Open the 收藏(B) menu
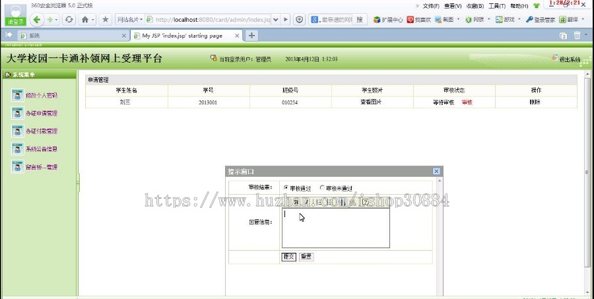The width and height of the screenshot is (594, 299). (475, 6)
